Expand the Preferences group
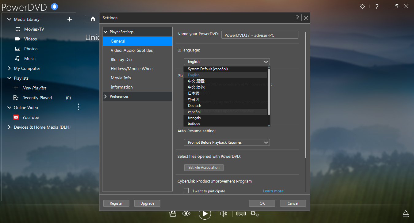 click(x=106, y=96)
